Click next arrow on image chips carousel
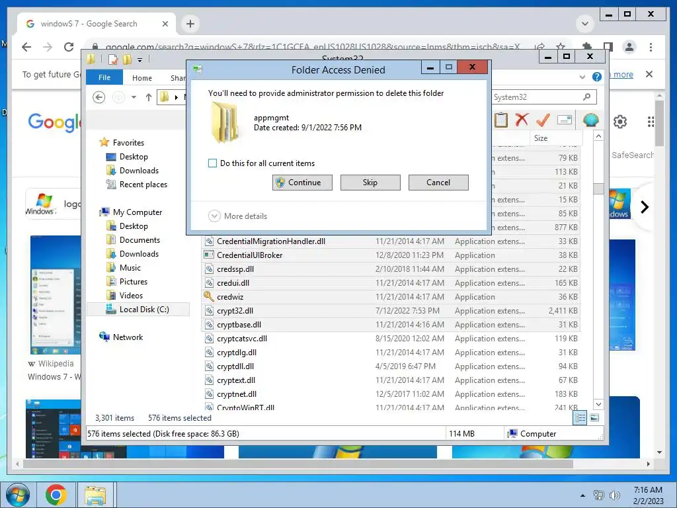The height and width of the screenshot is (508, 677). coord(645,207)
